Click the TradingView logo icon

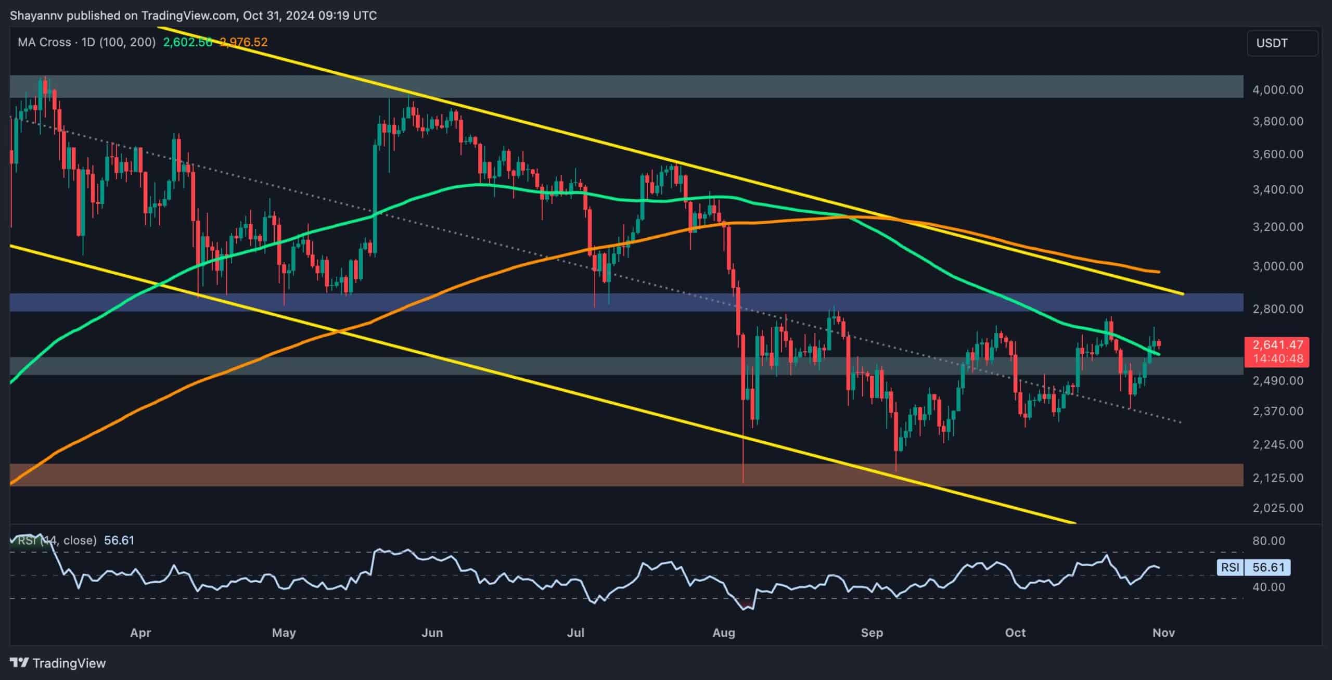pyautogui.click(x=19, y=663)
